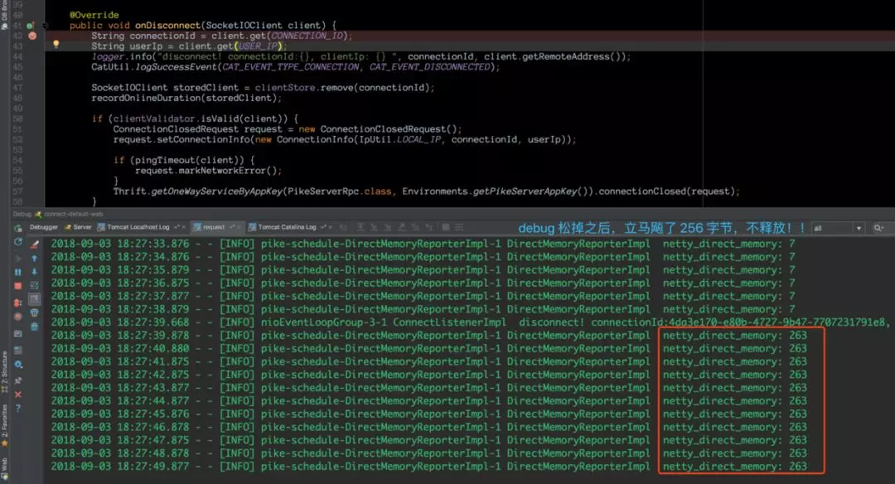Click PikeServerRpc.class reference in code

(340, 191)
